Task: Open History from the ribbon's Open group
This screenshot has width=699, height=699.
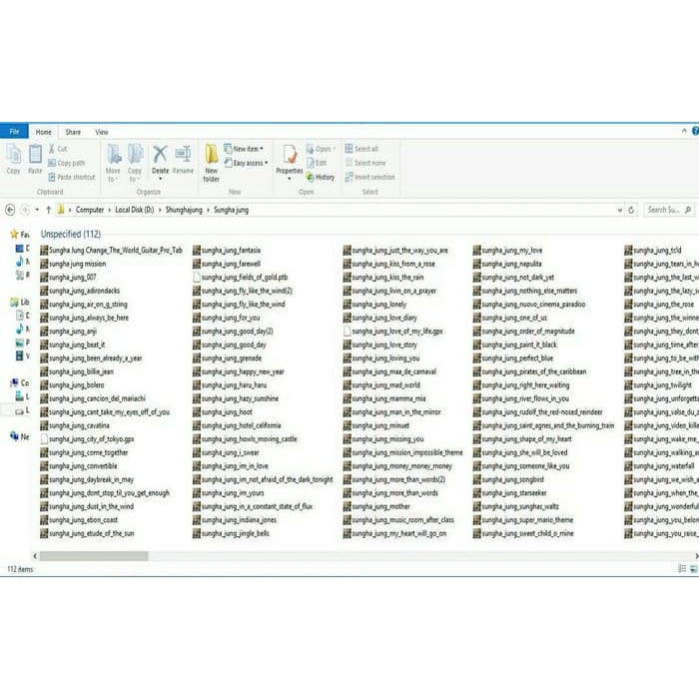Action: (x=324, y=177)
